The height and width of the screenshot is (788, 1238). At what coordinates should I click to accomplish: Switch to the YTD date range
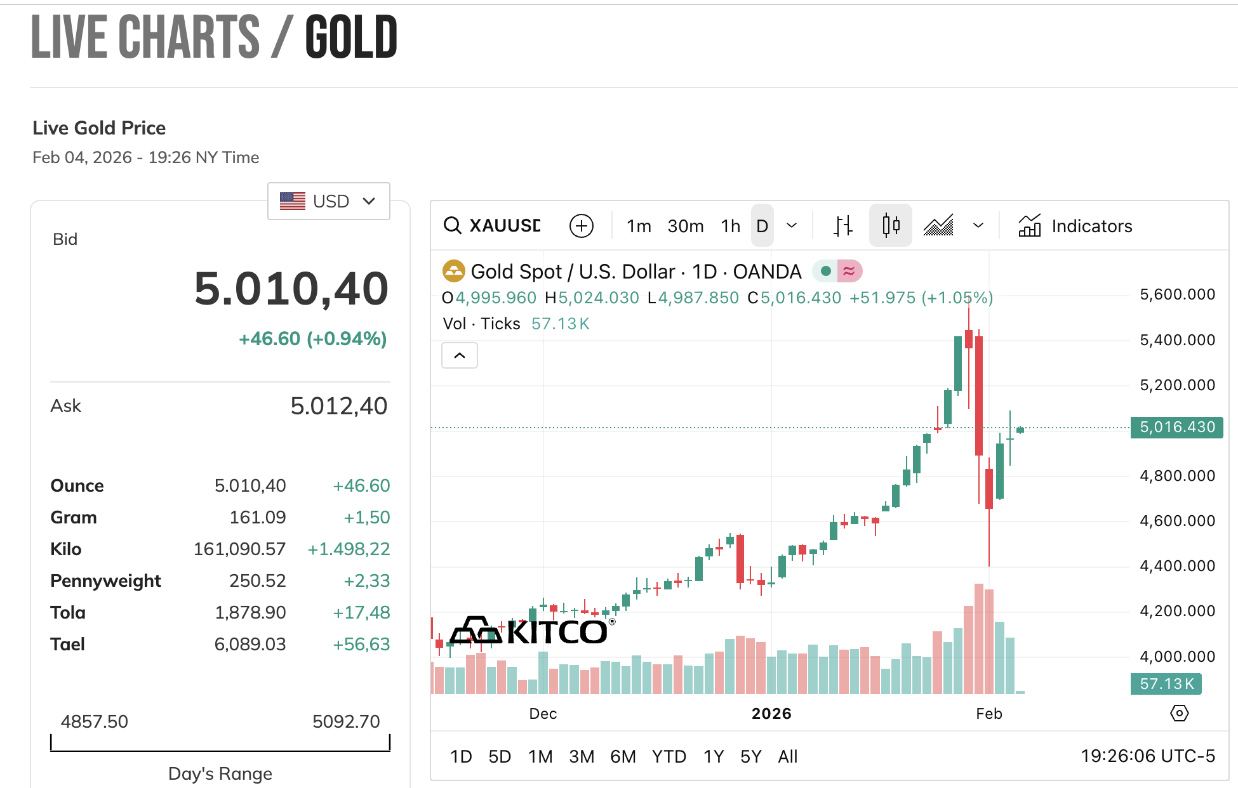669,756
